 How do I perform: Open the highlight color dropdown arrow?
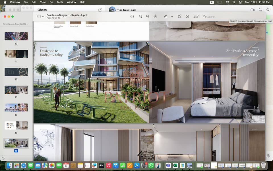[172, 17]
